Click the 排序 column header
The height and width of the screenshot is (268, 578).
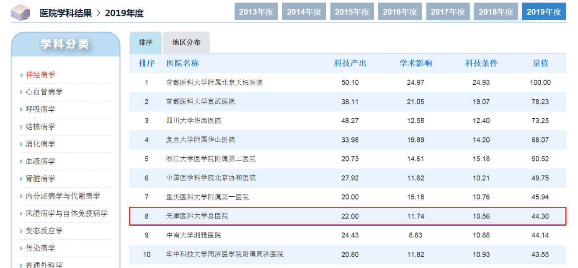147,63
